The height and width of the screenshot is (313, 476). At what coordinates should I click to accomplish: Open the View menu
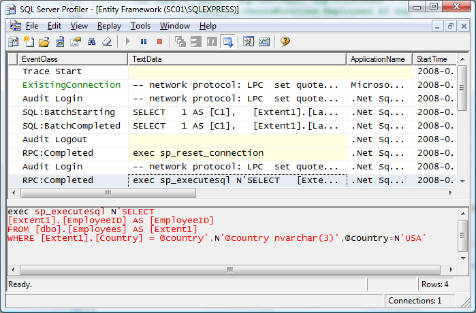79,26
